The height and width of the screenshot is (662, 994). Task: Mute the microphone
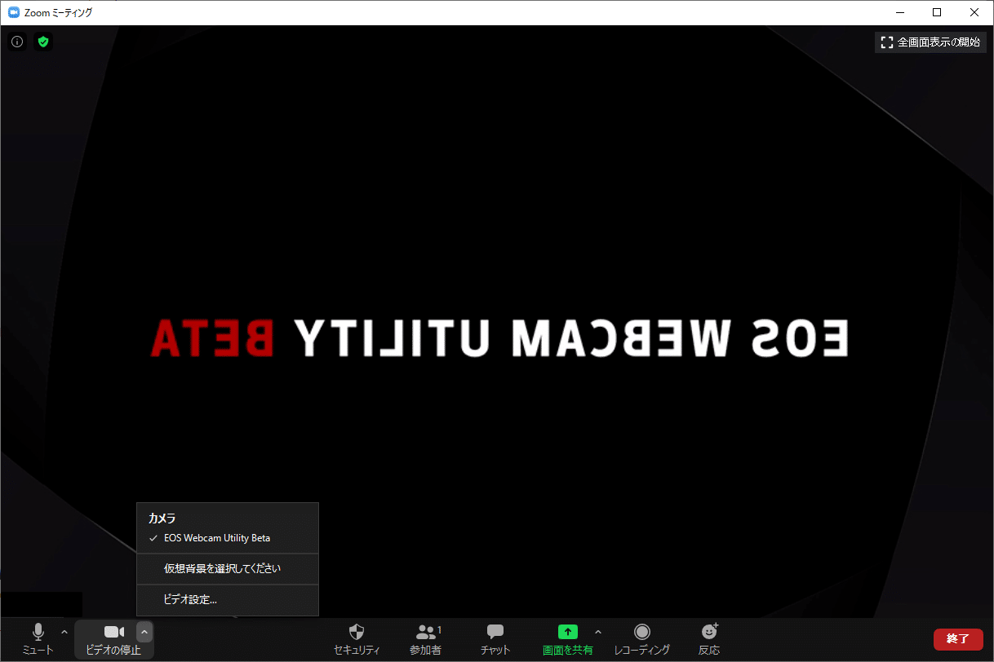(x=38, y=639)
